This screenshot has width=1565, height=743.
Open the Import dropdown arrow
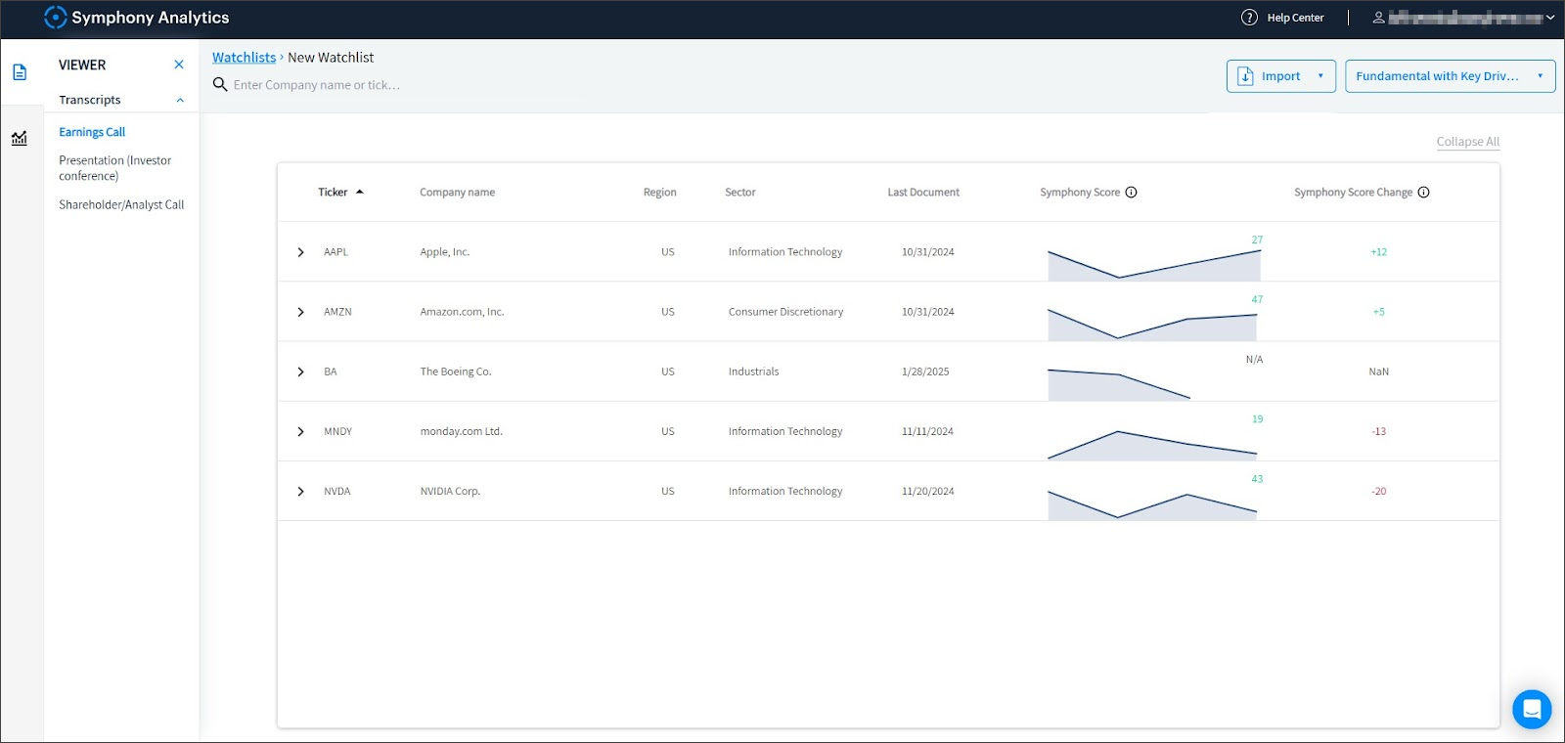coord(1320,76)
